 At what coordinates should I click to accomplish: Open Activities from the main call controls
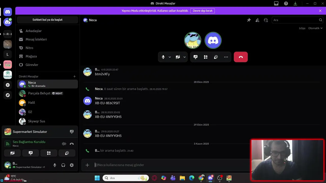tap(206, 57)
